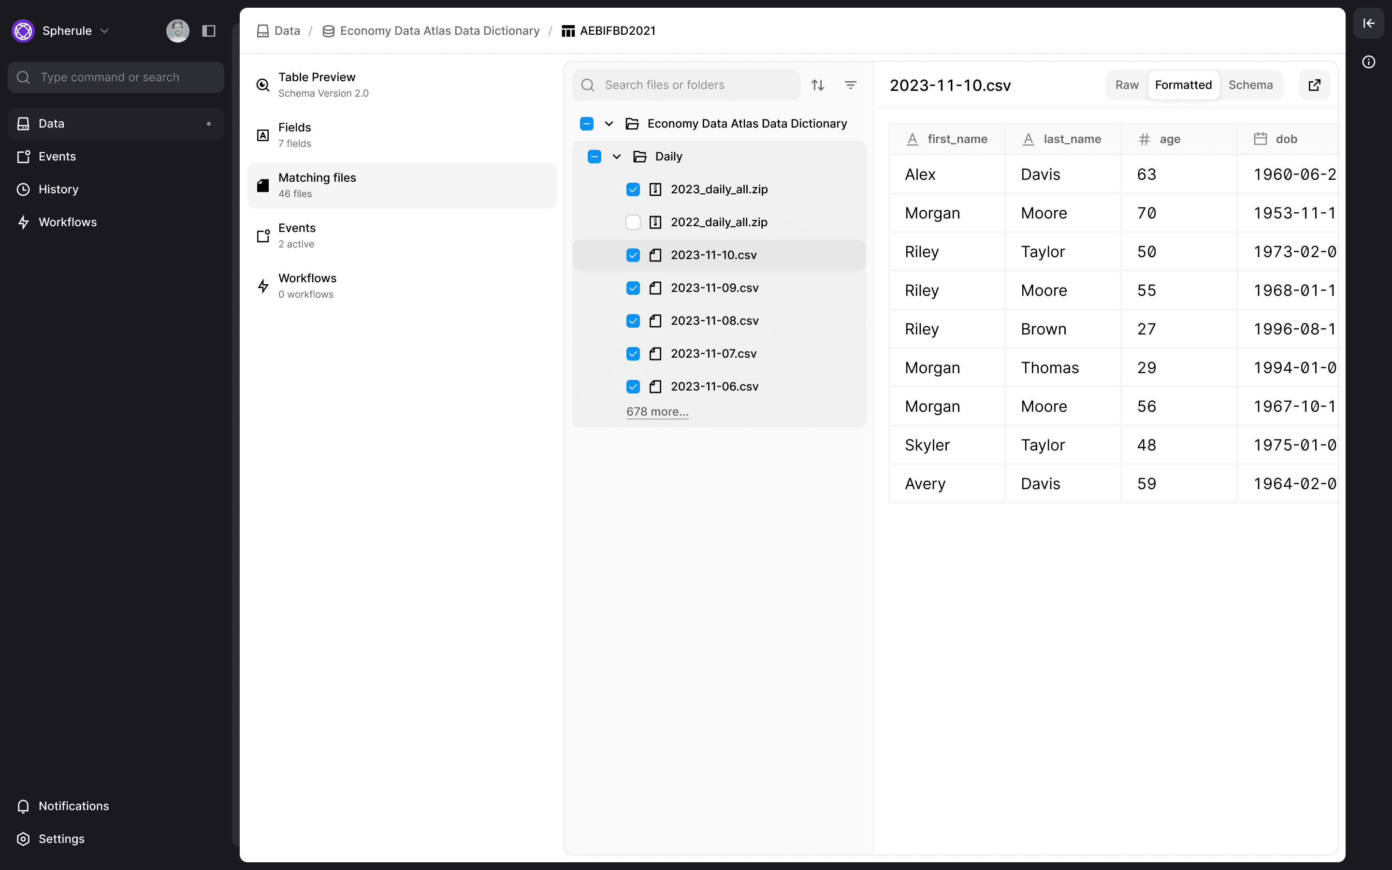
Task: Click the 678 more link
Action: click(x=657, y=411)
